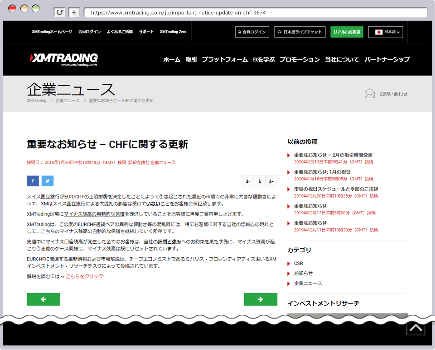Open the 日本語ライブチャット button
Image resolution: width=435 pixels, height=350 pixels.
(x=300, y=32)
